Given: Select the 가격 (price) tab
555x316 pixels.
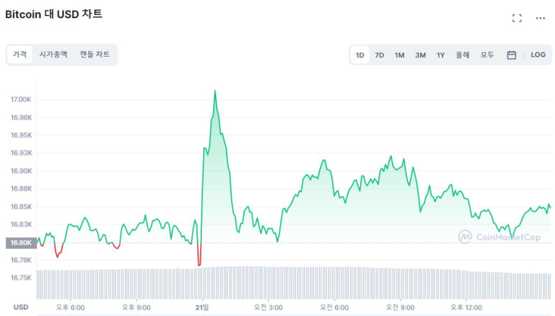Looking at the screenshot, I should pos(20,55).
